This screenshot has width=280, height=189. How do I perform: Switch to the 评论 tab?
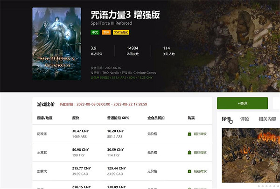pos(245,119)
